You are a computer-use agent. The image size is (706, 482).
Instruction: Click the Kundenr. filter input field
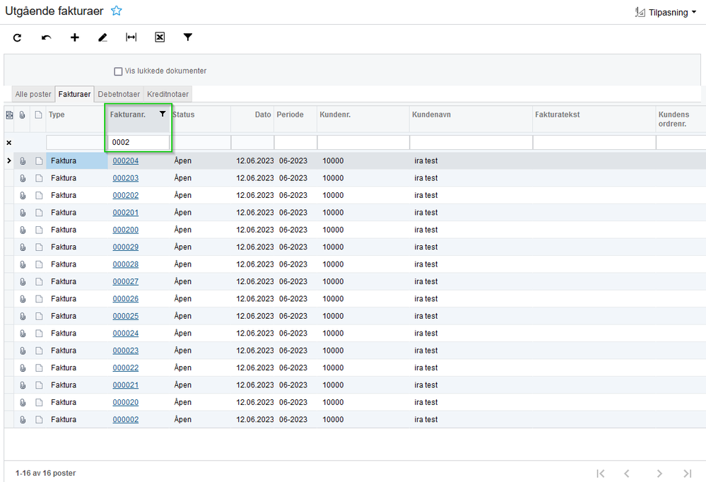coord(363,142)
